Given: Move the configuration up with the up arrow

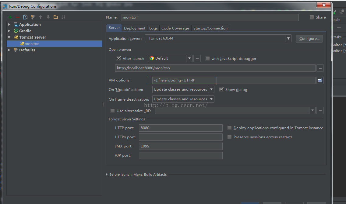Looking at the screenshot, I should pos(41,17).
